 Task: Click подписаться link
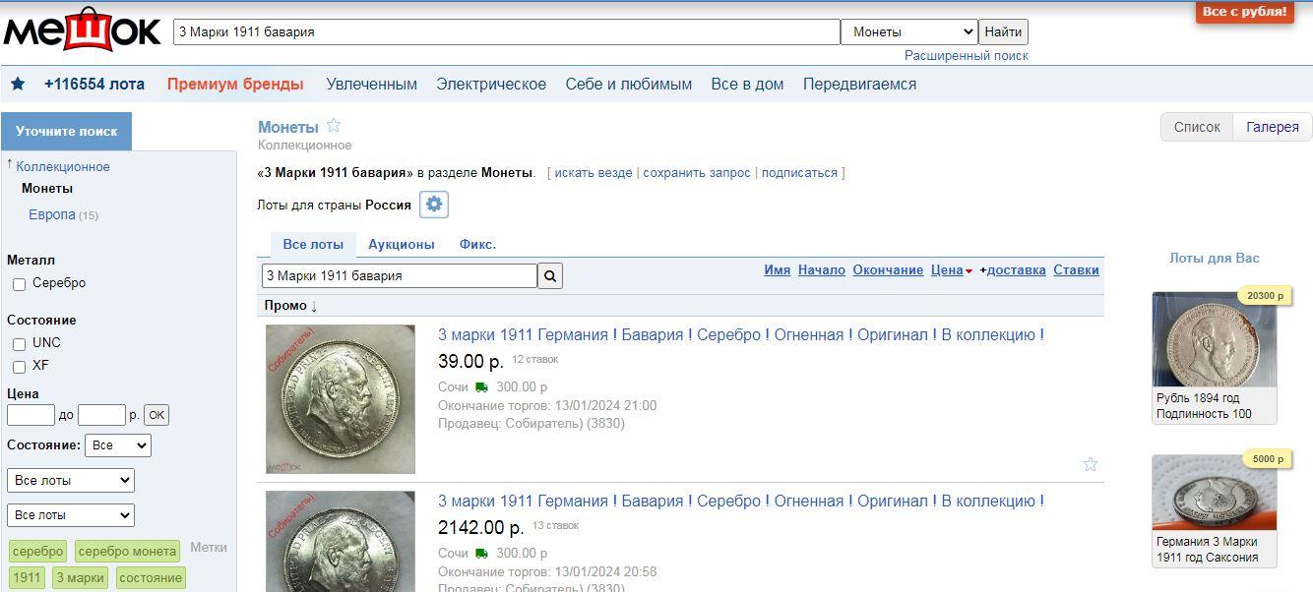pos(799,173)
